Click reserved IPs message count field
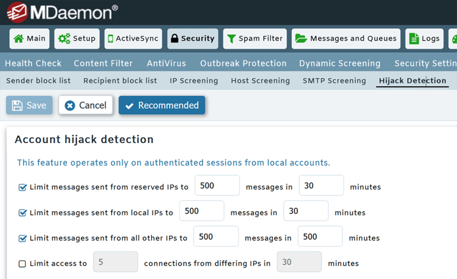Screen dimensions: 457x279 click(217, 185)
